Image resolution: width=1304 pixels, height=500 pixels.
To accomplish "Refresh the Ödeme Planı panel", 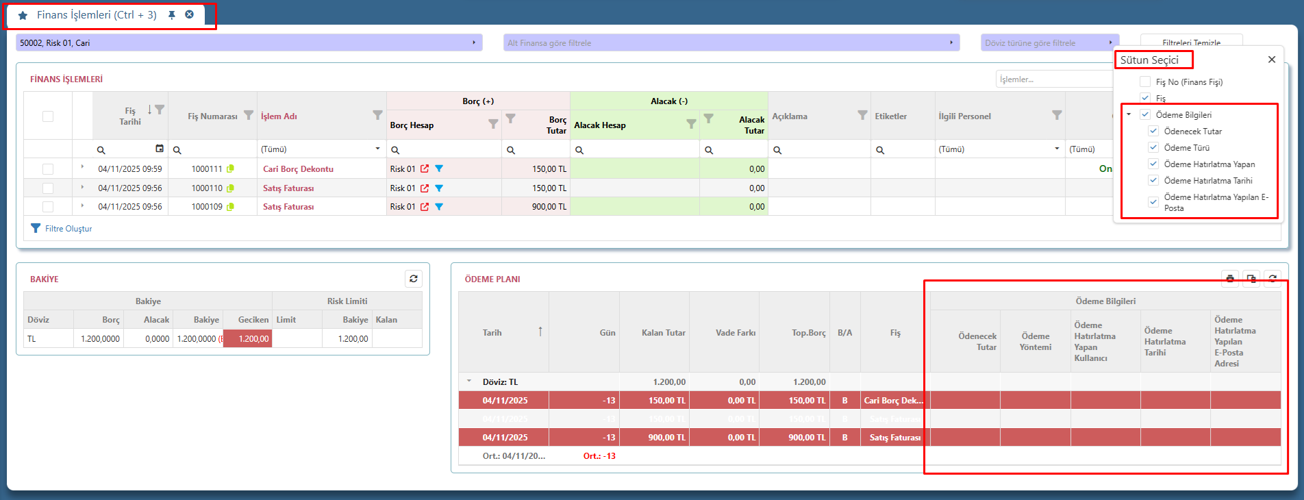I will tap(1272, 278).
